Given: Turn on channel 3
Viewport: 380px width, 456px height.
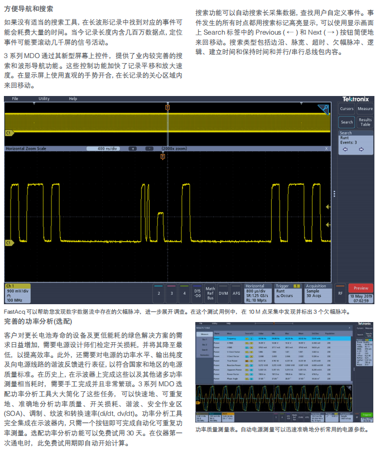Looking at the screenshot, I should (x=171, y=294).
